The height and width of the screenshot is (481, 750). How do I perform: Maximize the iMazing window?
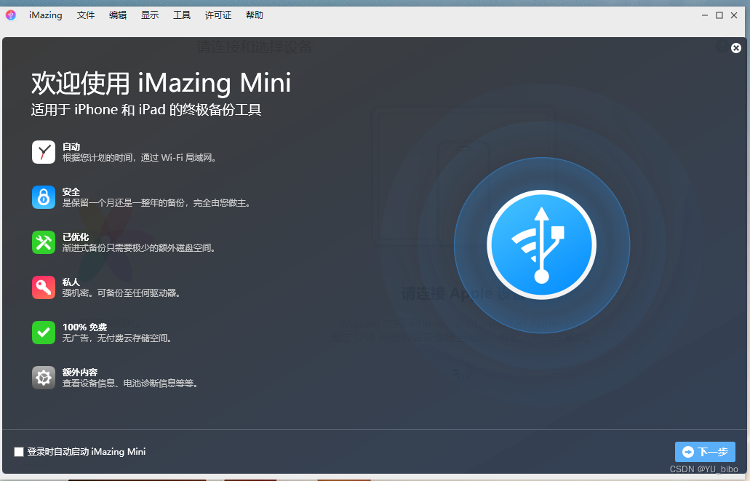point(719,15)
